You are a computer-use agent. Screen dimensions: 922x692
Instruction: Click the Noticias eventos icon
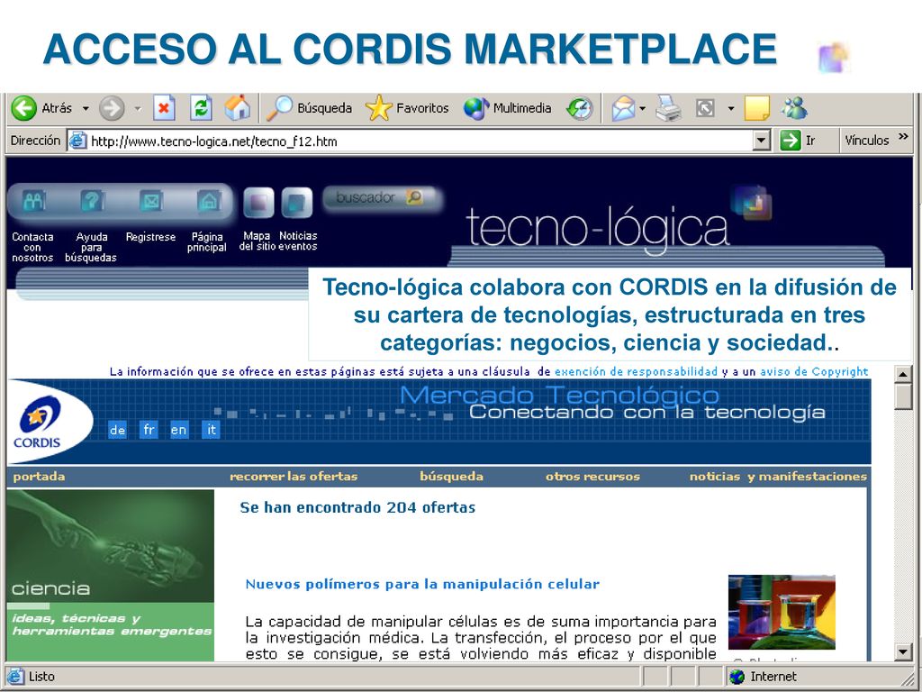[x=297, y=203]
